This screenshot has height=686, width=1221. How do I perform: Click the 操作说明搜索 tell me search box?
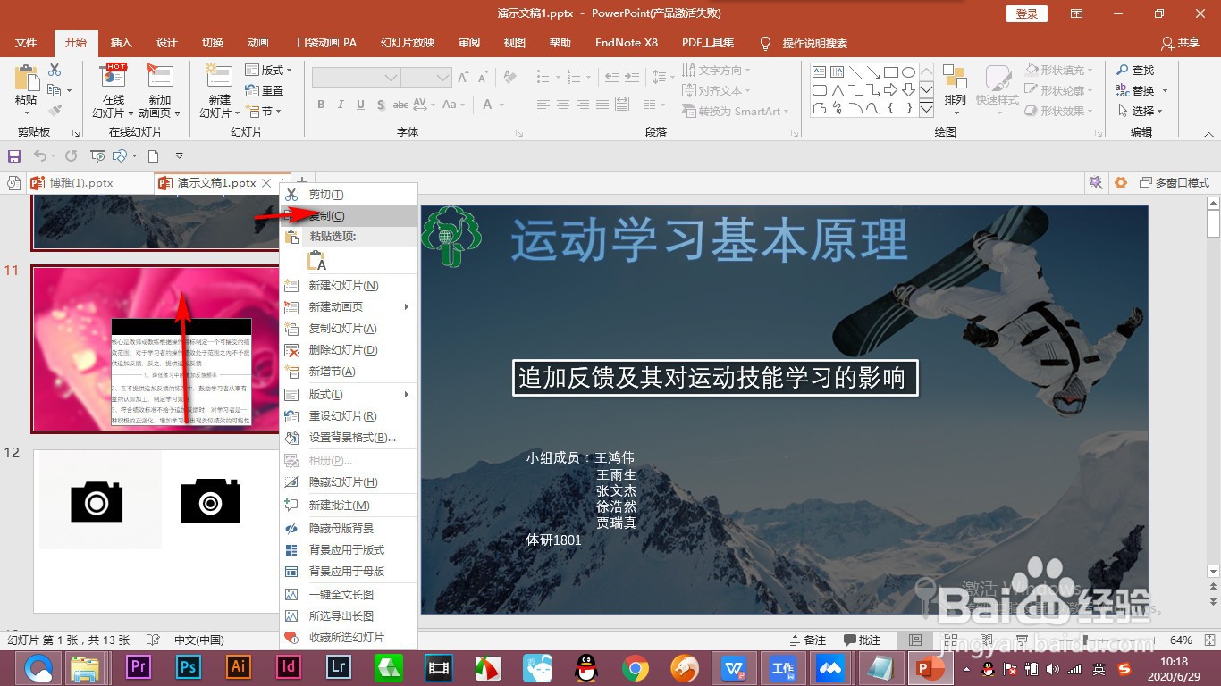point(804,43)
